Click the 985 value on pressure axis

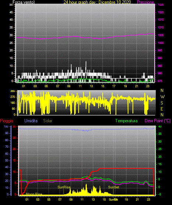160,66
